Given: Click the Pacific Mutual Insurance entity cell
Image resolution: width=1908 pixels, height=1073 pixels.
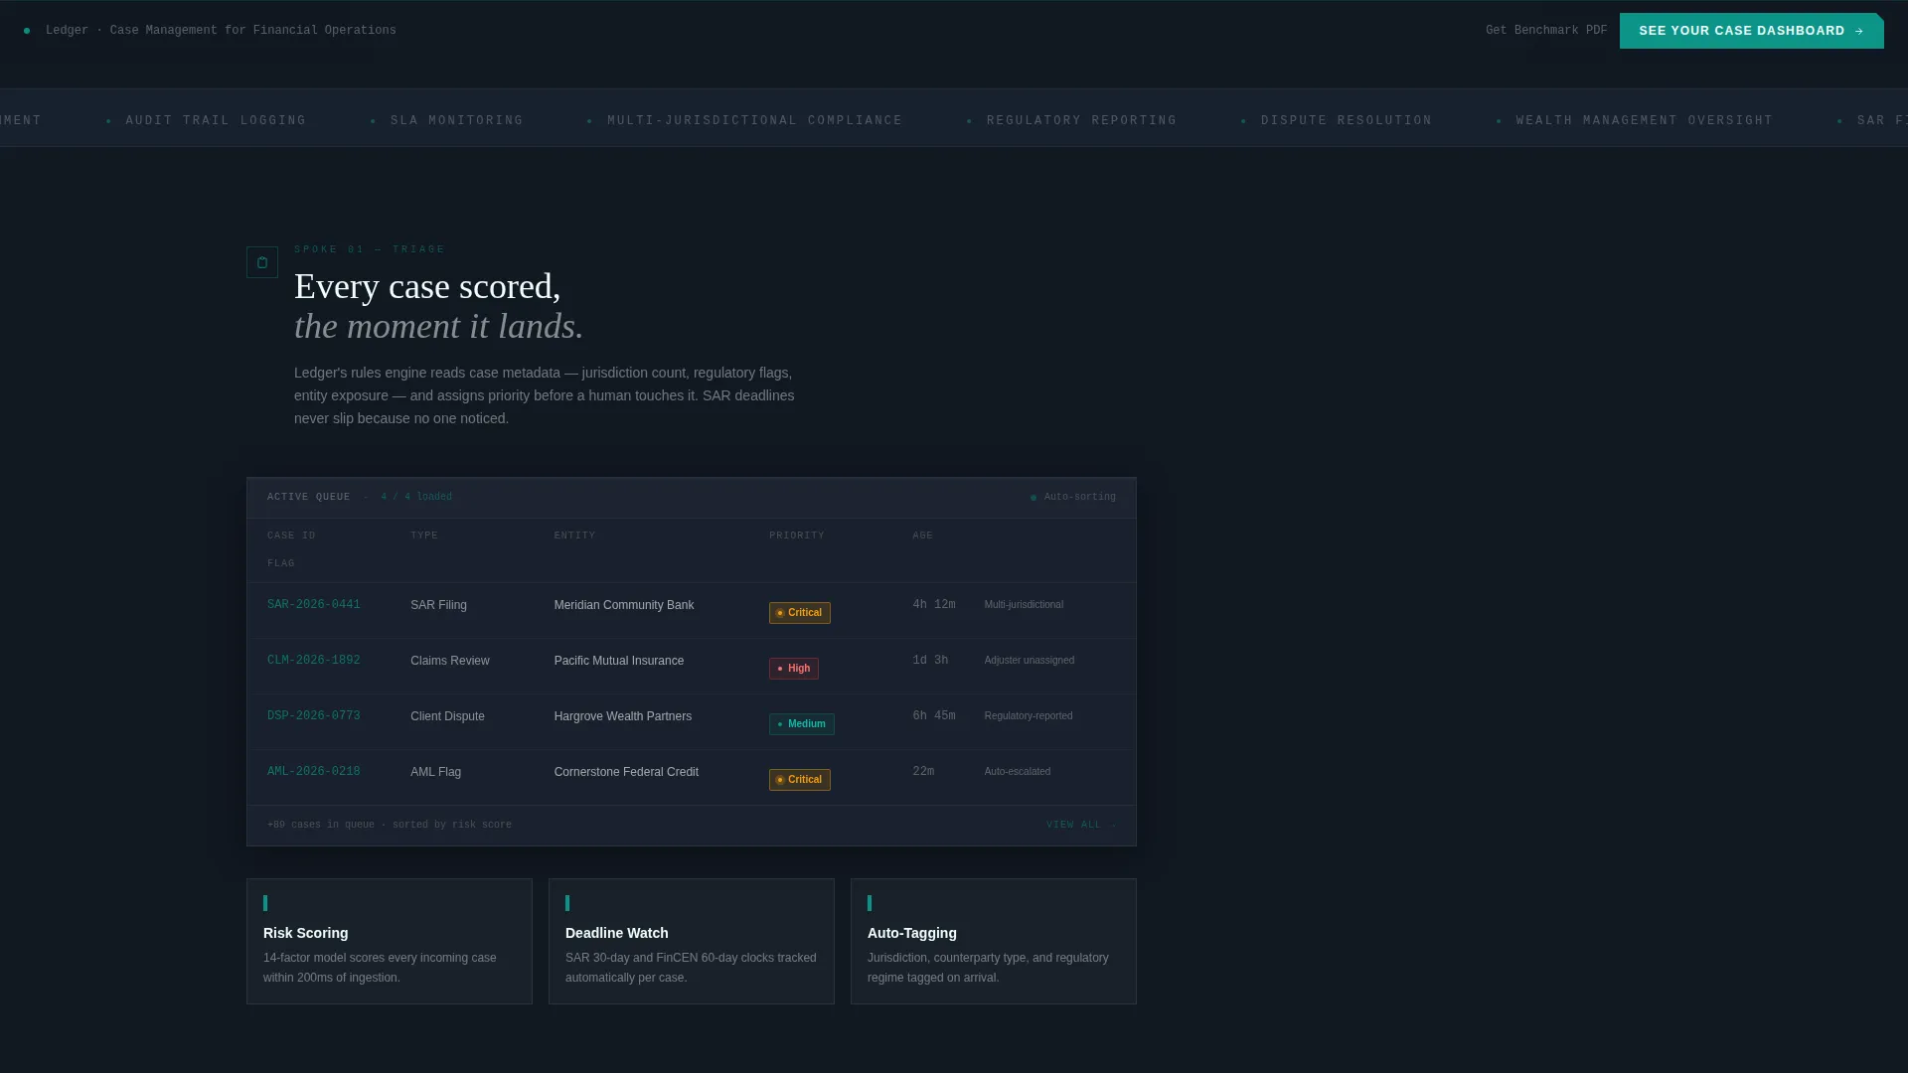Looking at the screenshot, I should click(x=619, y=661).
